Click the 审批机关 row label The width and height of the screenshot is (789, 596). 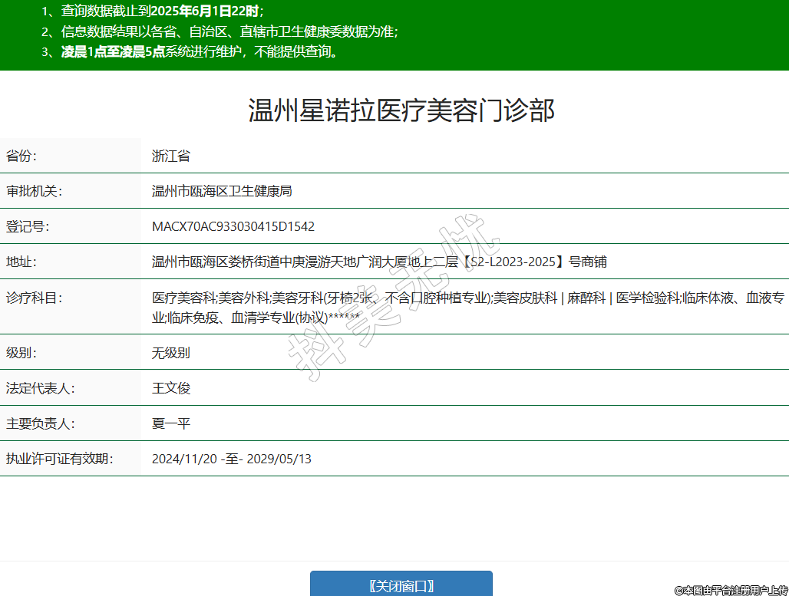tap(34, 191)
